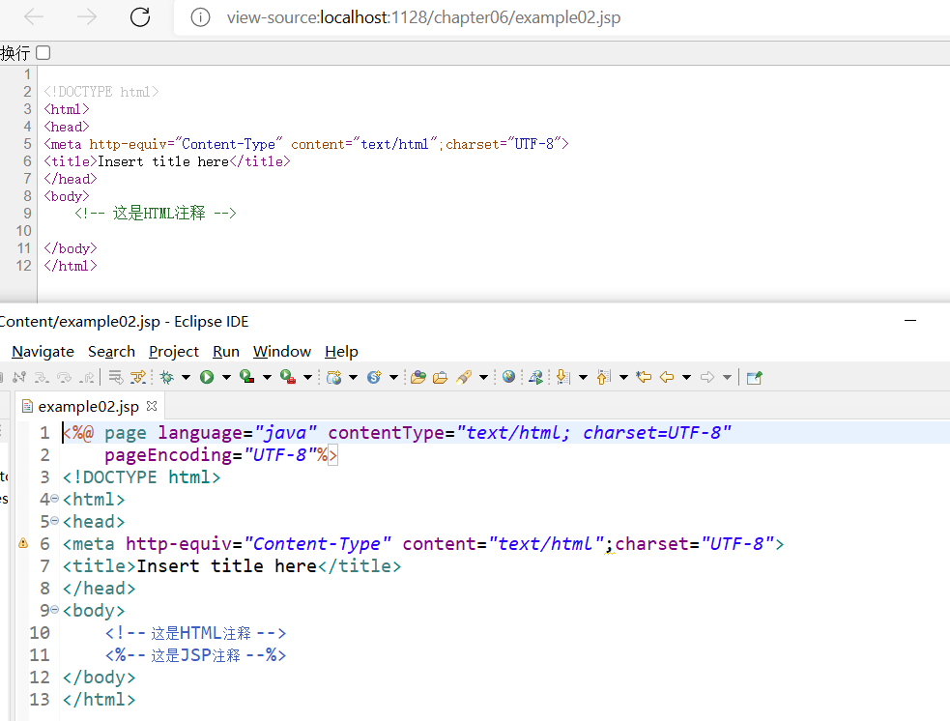Open the New Servlet dropdown arrow
Image resolution: width=950 pixels, height=721 pixels.
coord(393,378)
